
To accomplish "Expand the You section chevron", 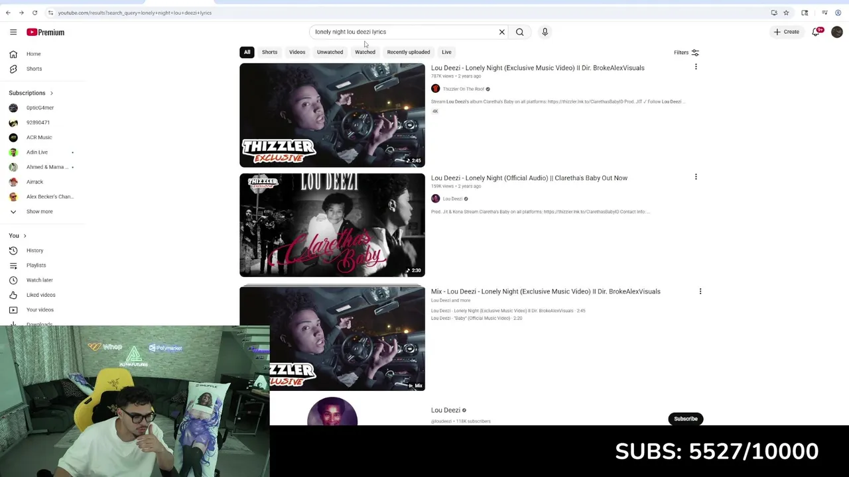I will point(25,236).
